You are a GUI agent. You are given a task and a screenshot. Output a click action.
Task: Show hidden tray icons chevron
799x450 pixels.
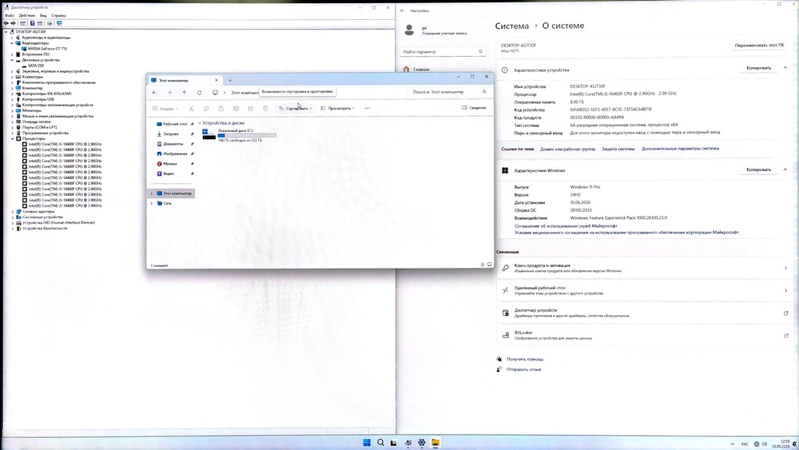pos(732,444)
